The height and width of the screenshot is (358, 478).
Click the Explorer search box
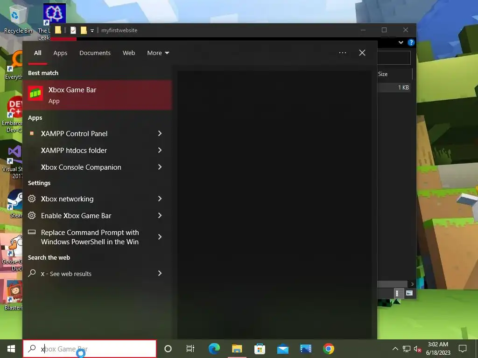point(394,58)
